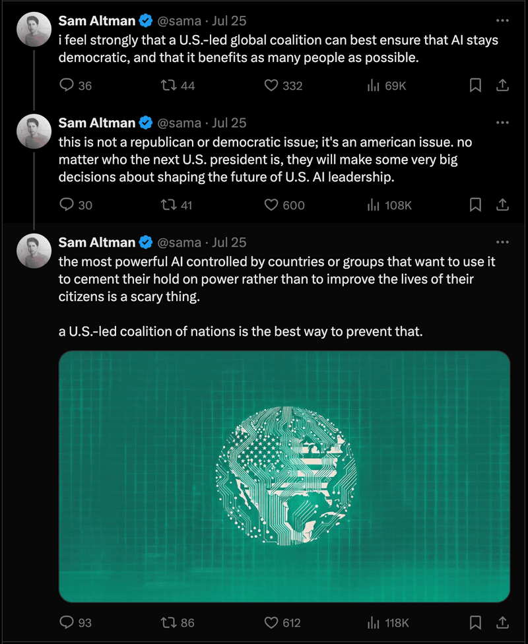The height and width of the screenshot is (644, 528).
Task: Click the @sama handle in the third tweet
Action: coord(179,242)
